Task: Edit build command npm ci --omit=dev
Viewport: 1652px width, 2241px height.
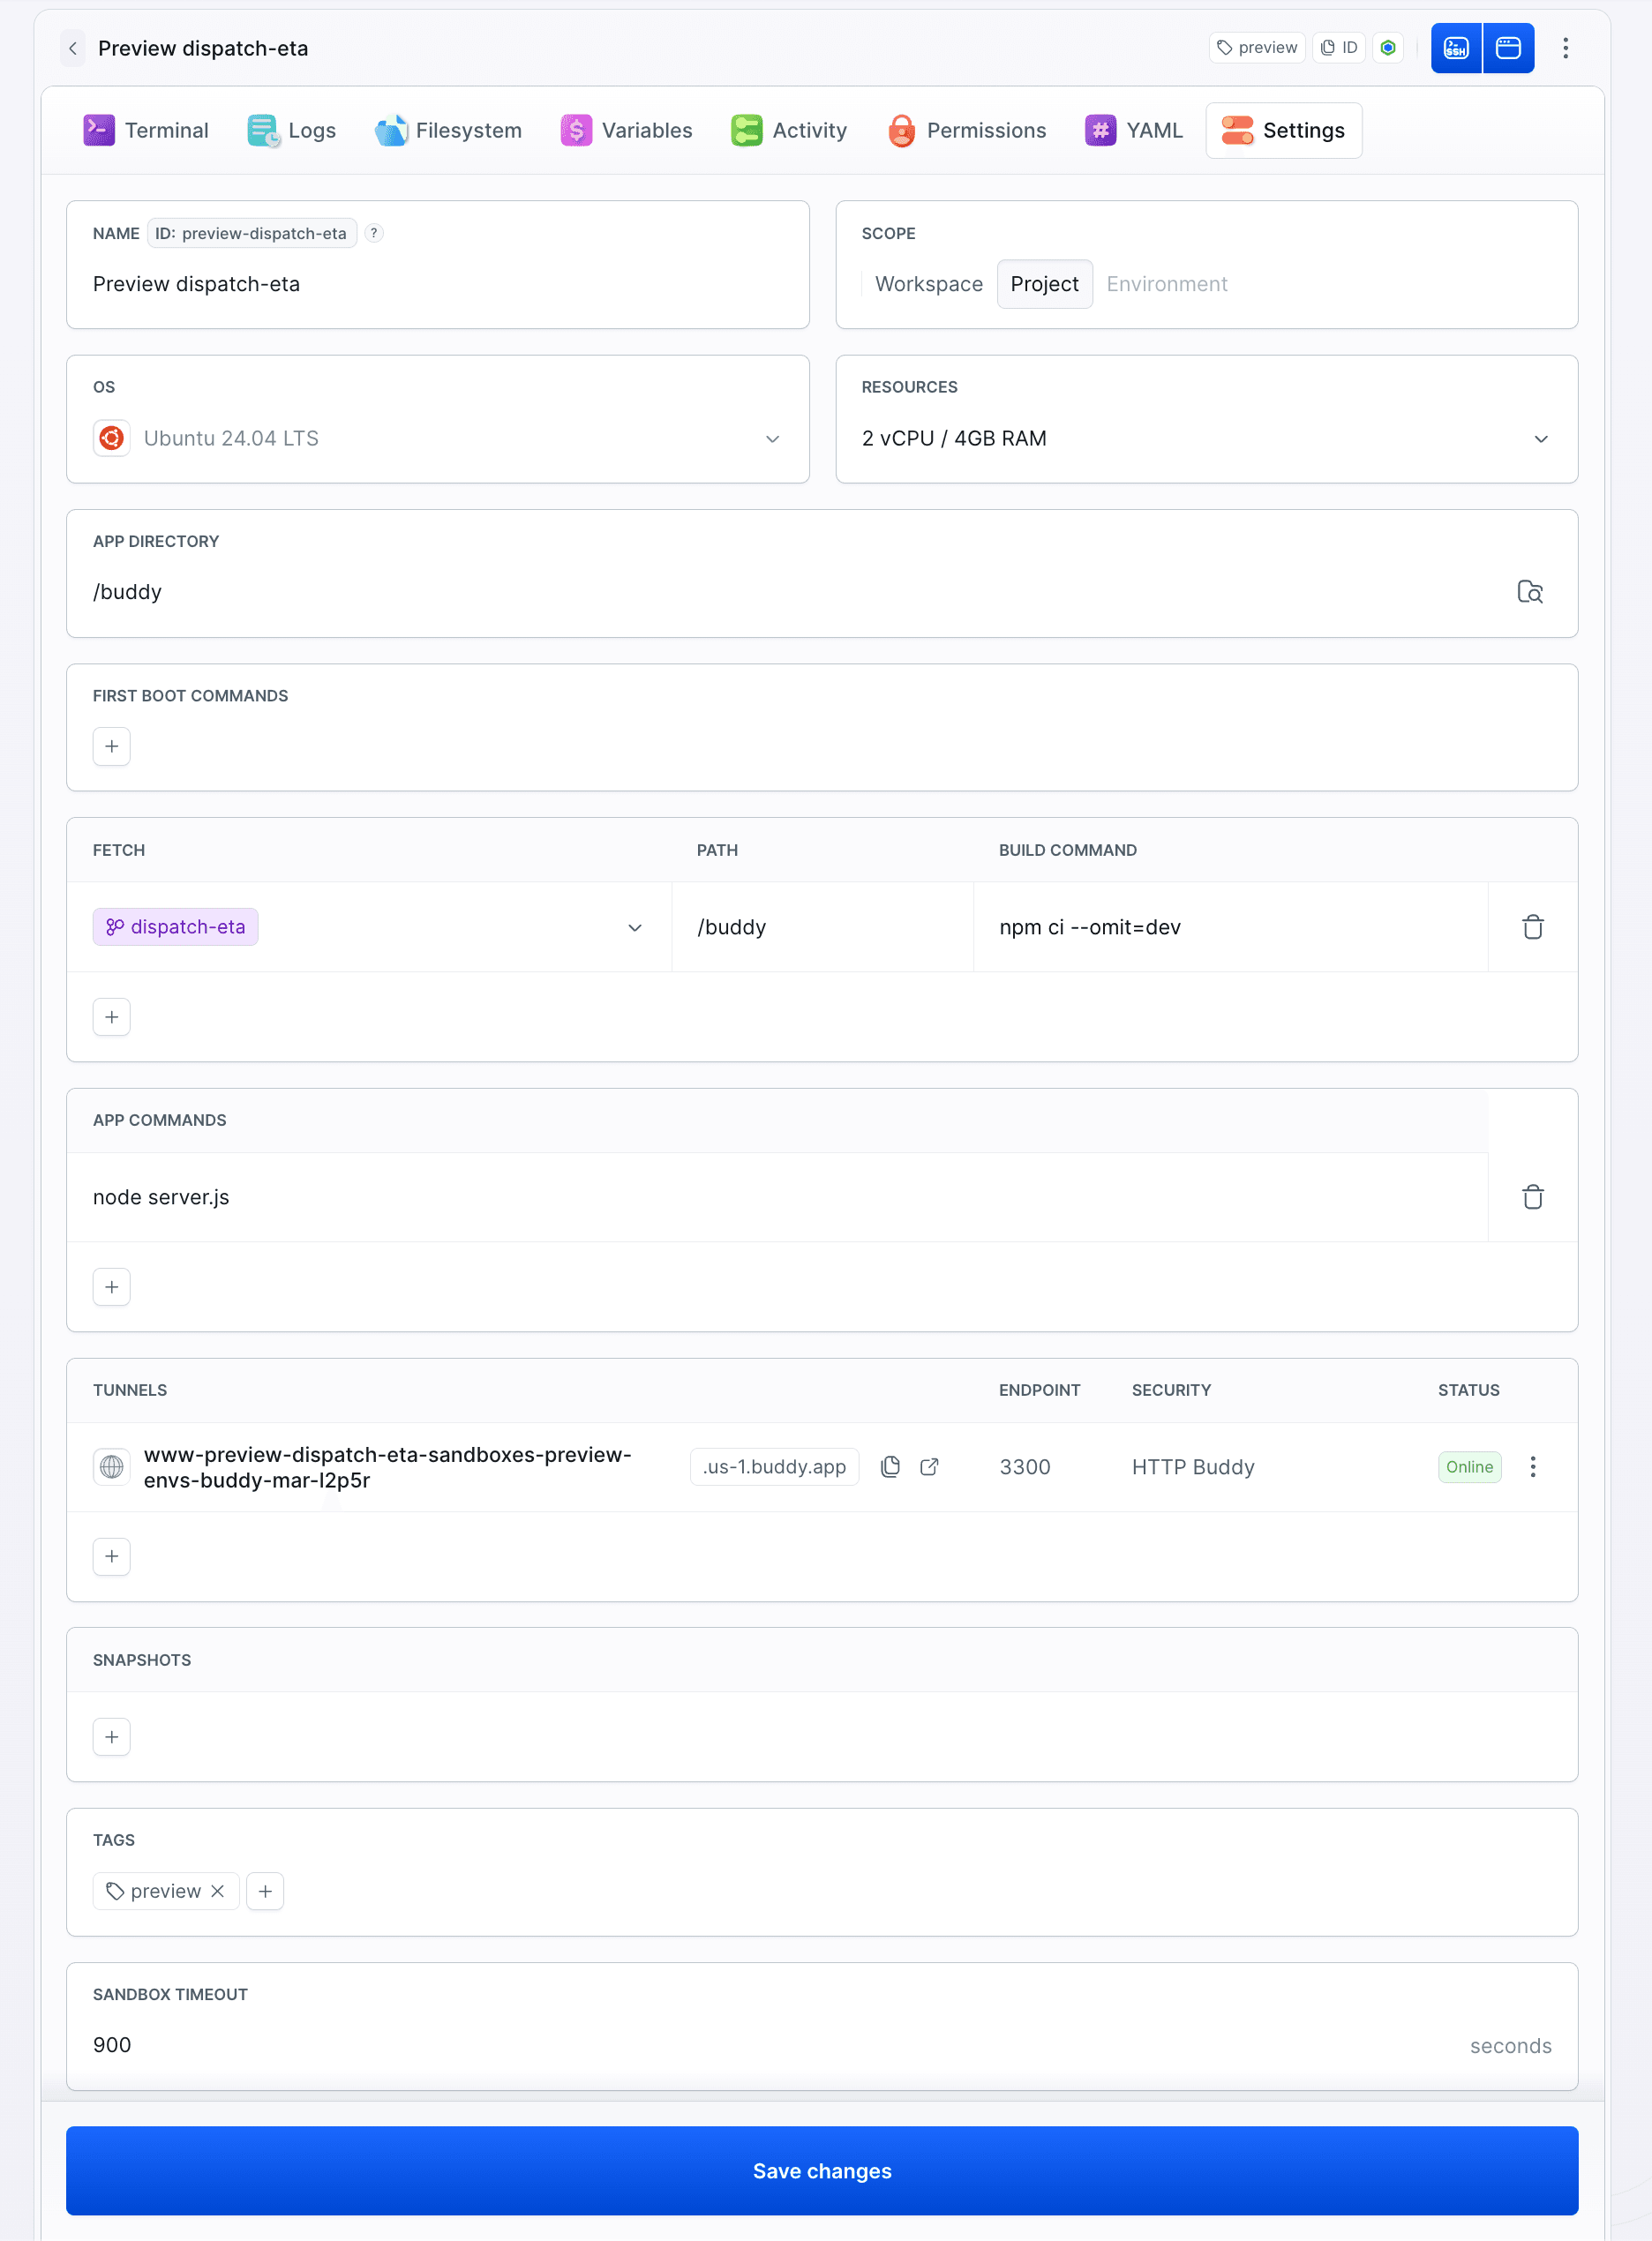Action: coord(1230,926)
